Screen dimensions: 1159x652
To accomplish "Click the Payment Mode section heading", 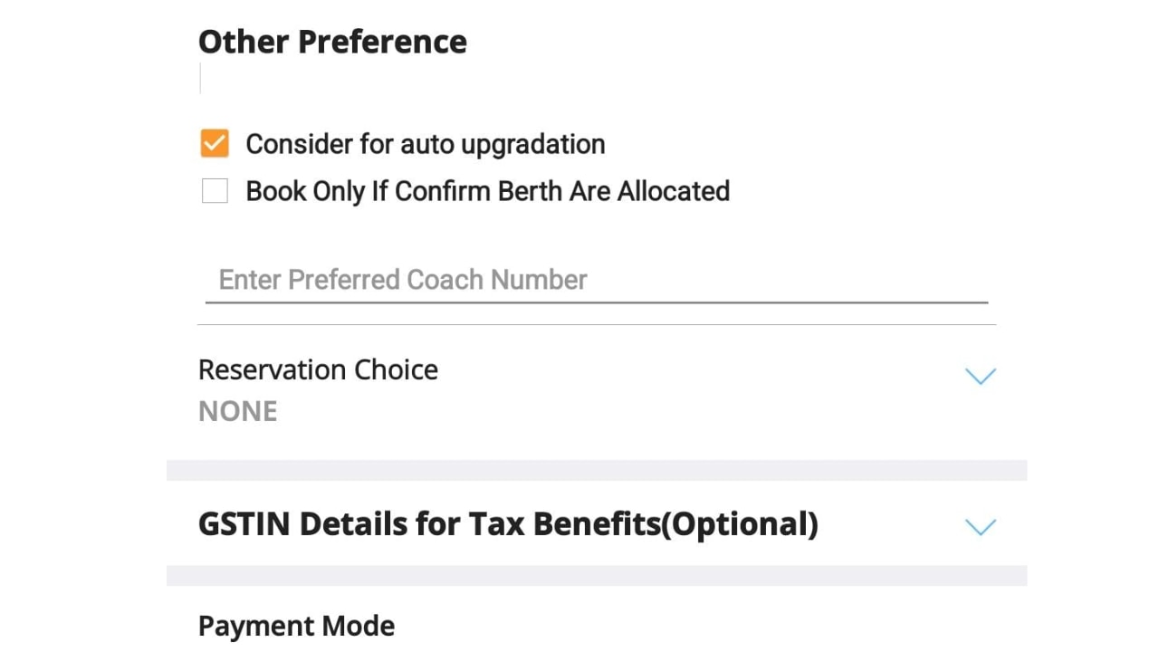I will tap(296, 625).
